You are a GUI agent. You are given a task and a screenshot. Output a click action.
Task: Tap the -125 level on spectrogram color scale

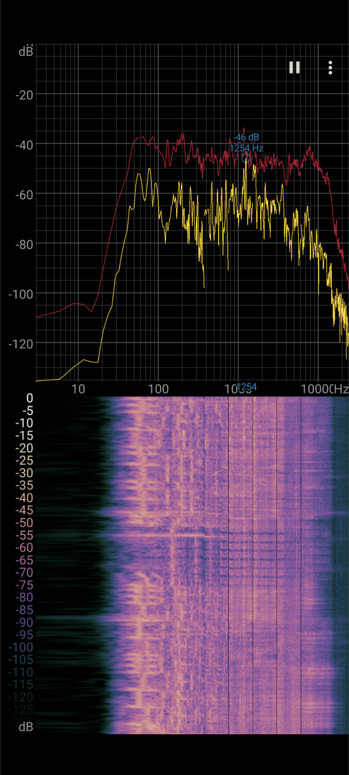pyautogui.click(x=21, y=710)
